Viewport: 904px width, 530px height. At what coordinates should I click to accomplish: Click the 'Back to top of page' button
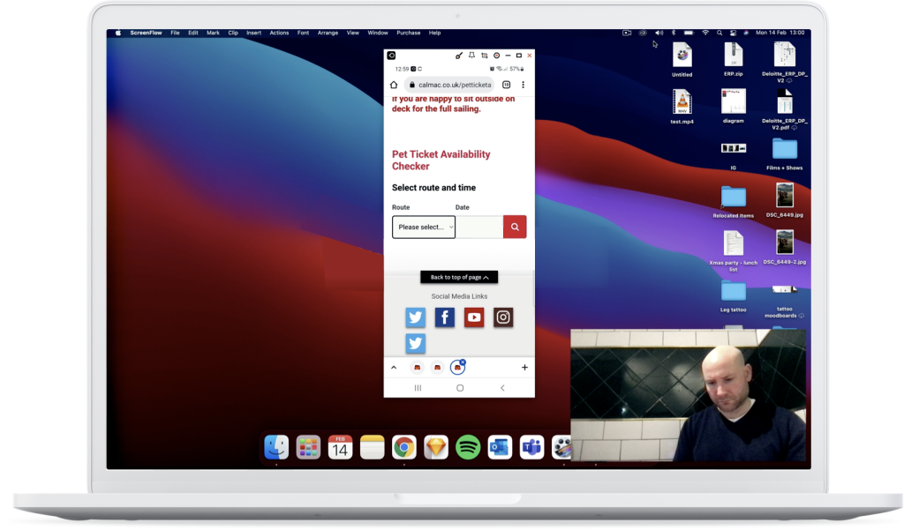click(459, 277)
